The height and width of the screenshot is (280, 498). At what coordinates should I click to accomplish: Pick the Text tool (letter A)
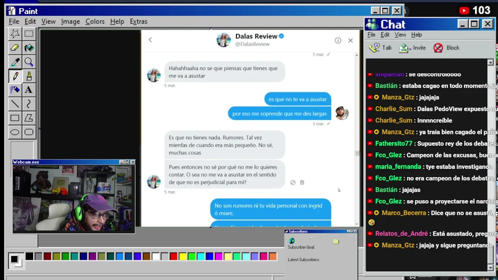tap(29, 90)
